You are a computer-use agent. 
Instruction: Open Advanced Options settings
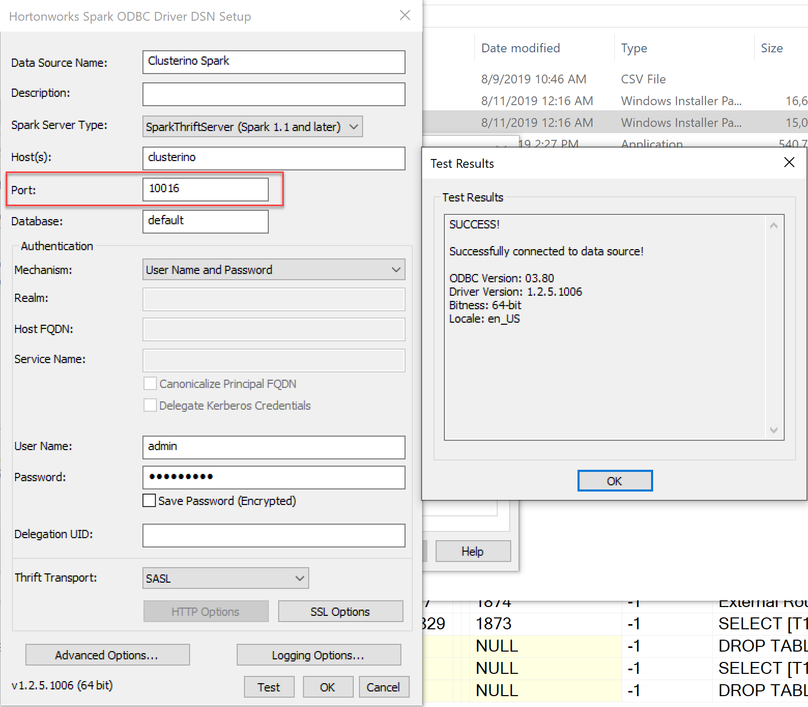(107, 655)
